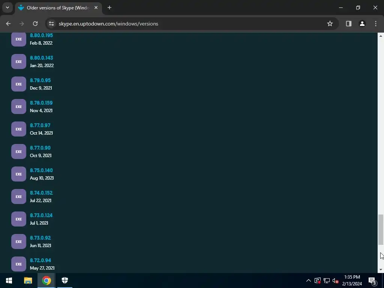Open Skype version 8.77.0.97 link
The width and height of the screenshot is (384, 288).
click(40, 125)
